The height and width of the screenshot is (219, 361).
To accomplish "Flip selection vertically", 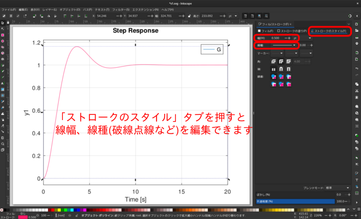I will pos(55,16).
